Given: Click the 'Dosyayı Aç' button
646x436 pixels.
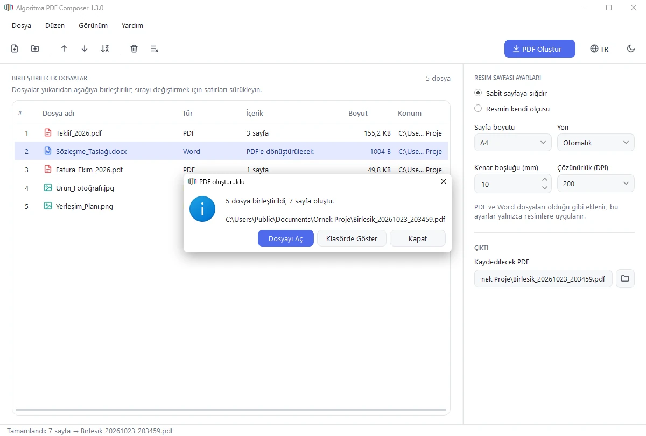Looking at the screenshot, I should pyautogui.click(x=286, y=238).
